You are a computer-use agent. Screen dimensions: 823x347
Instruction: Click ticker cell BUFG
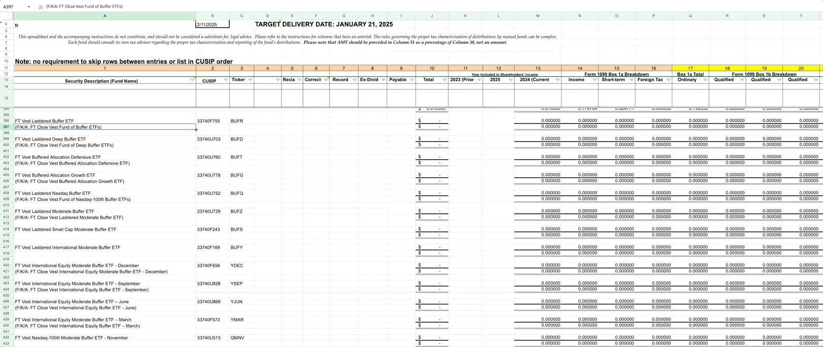click(242, 175)
